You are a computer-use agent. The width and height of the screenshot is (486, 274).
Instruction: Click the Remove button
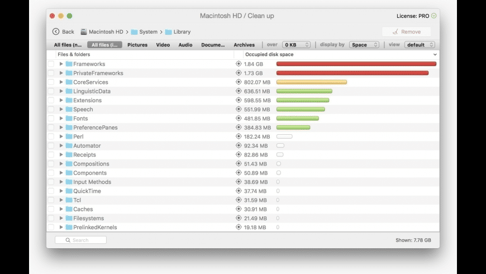tap(406, 32)
